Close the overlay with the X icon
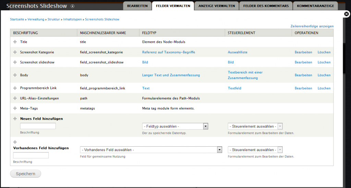 click(x=347, y=14)
